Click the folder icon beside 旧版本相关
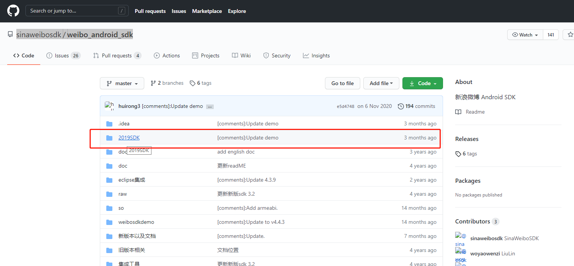Screen dimensions: 574x266 pos(109,250)
